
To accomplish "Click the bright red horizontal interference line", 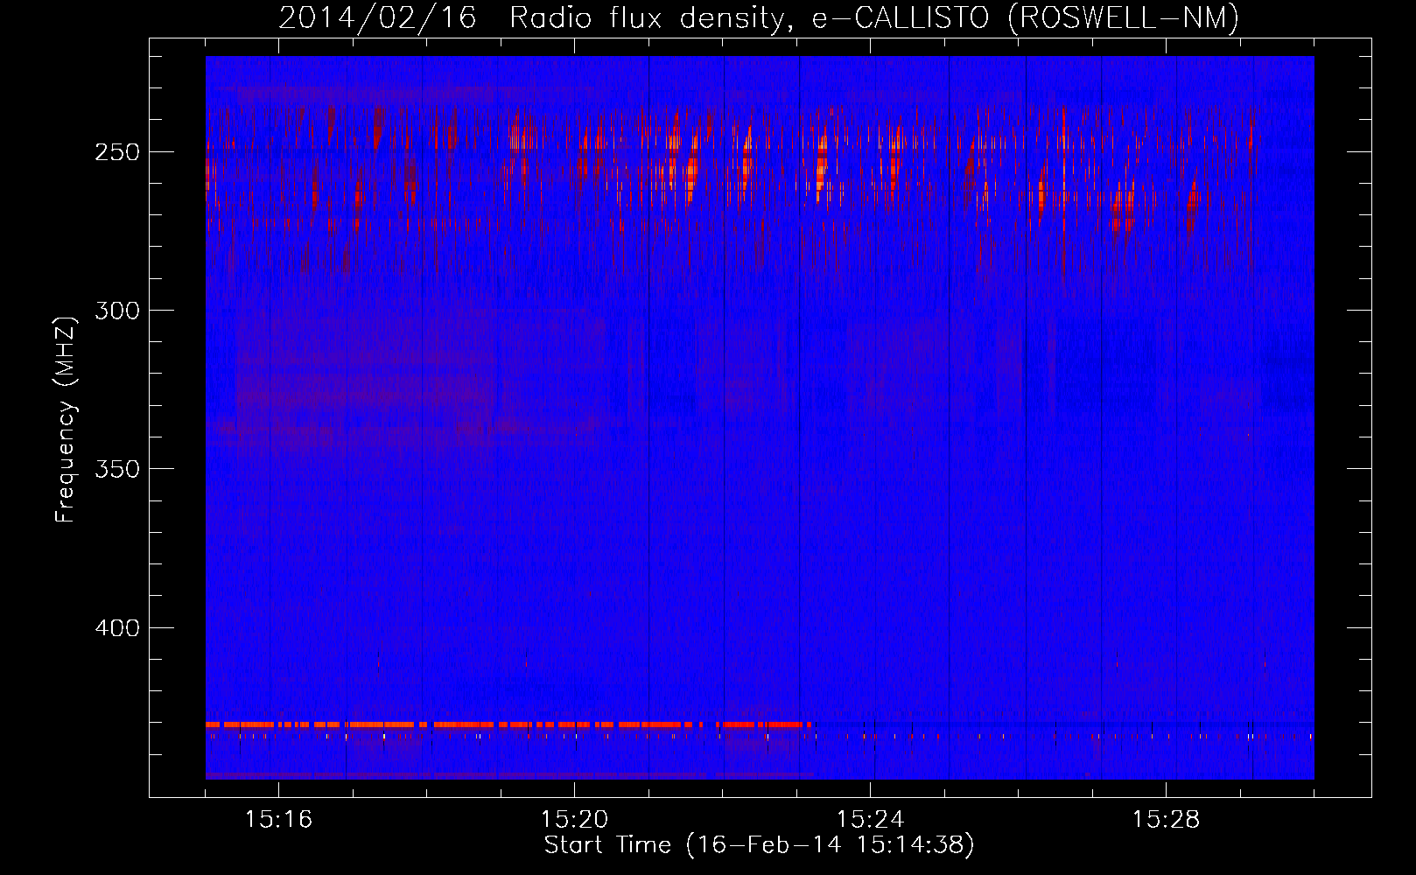I will pos(509,724).
